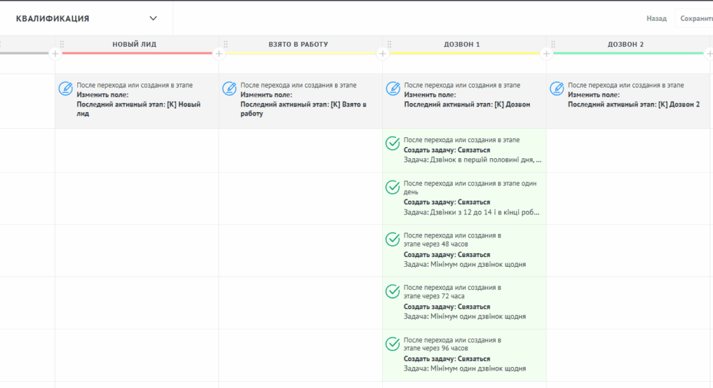Click drag handle beside Дозвон 1 header
This screenshot has width=713, height=388.
(389, 44)
